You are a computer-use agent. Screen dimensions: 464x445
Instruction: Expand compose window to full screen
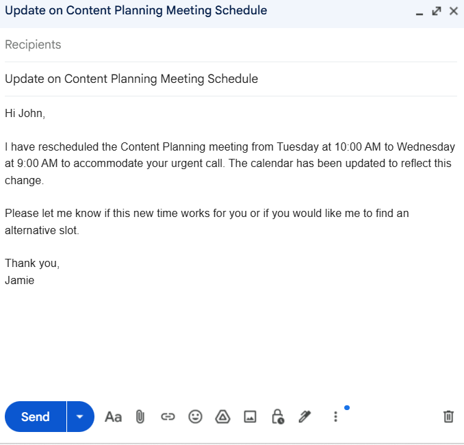point(437,11)
